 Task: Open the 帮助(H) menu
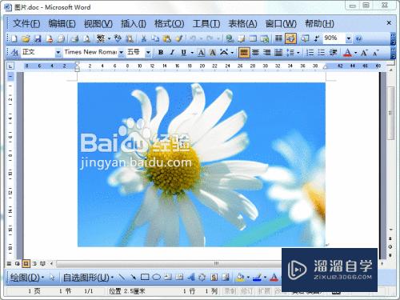click(x=319, y=24)
